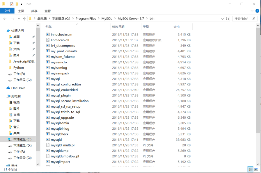261x173 pixels.
Task: Click in the 搜索"bin" search box
Action: tap(243, 19)
